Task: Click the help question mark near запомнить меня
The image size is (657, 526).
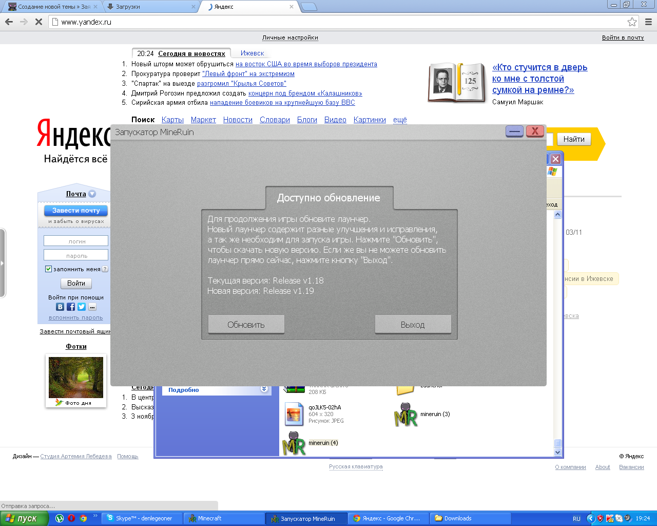Action: click(105, 269)
